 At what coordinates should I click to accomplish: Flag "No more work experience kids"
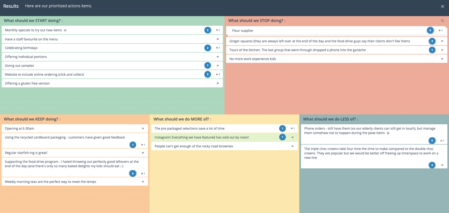click(442, 59)
